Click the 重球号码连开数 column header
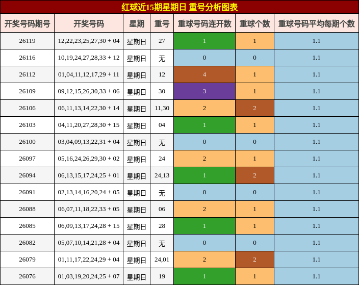Screen dimensions: 359x285 click(204, 23)
